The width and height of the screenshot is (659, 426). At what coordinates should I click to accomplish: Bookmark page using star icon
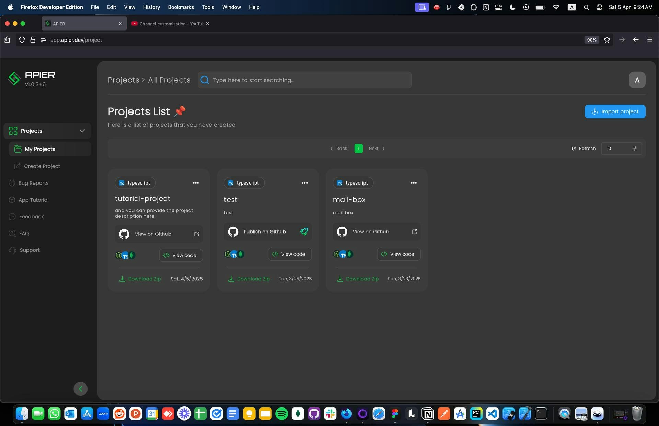tap(607, 40)
